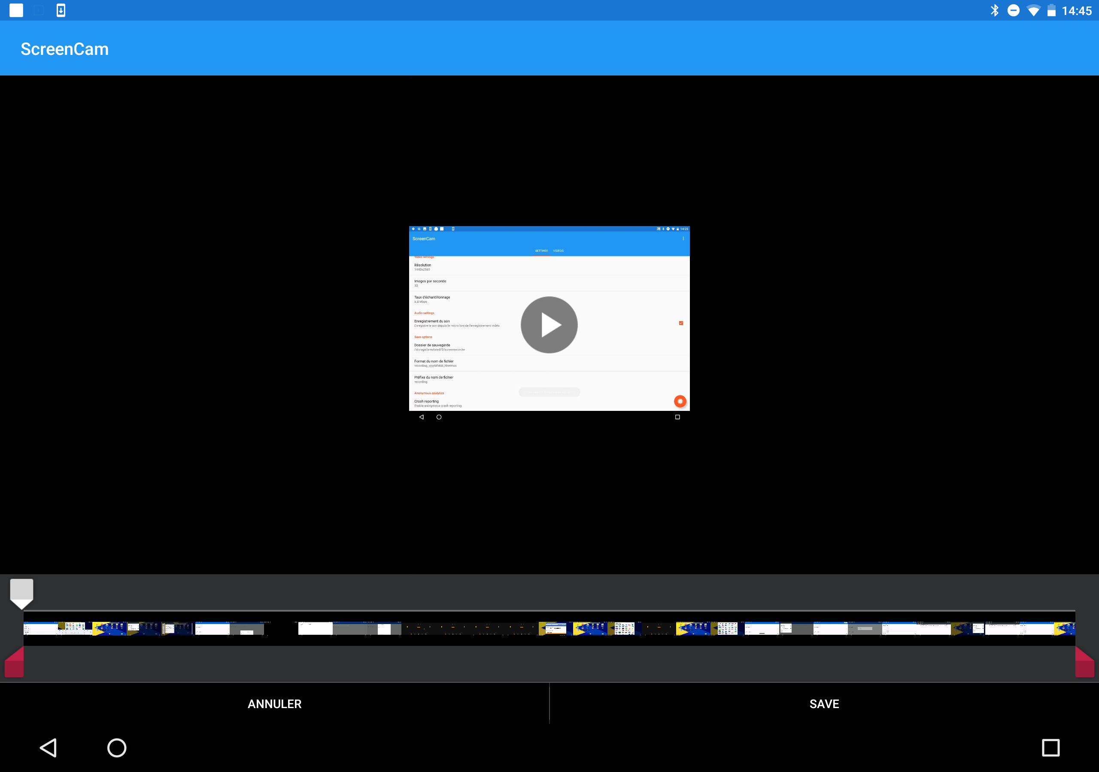The width and height of the screenshot is (1099, 772).
Task: Tap the phone download notification icon
Action: pyautogui.click(x=61, y=10)
